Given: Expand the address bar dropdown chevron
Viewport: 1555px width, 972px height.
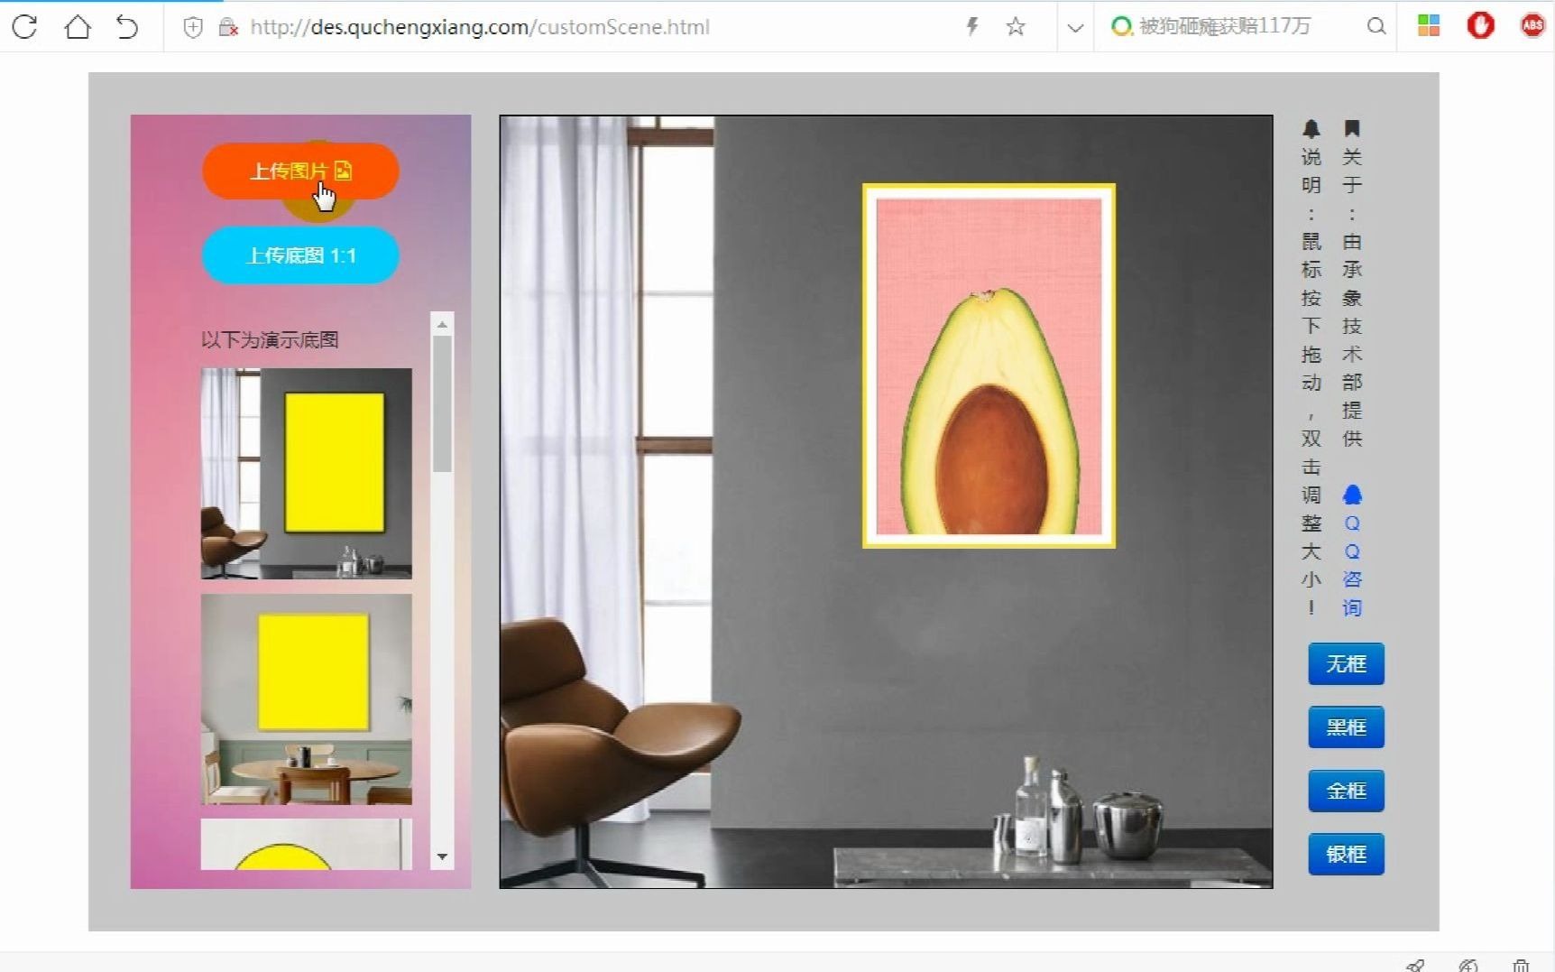Looking at the screenshot, I should tap(1074, 27).
